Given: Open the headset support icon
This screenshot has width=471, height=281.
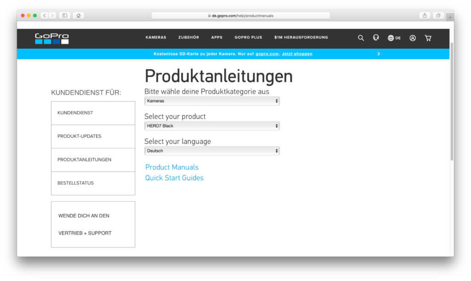Looking at the screenshot, I should point(376,38).
